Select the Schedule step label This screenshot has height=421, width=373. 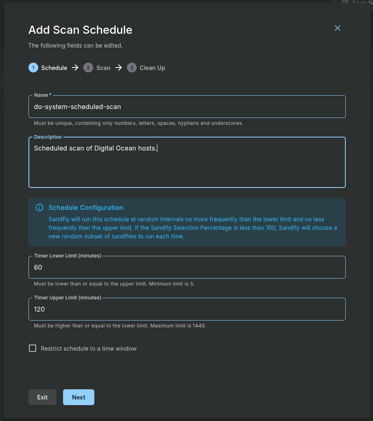(54, 68)
